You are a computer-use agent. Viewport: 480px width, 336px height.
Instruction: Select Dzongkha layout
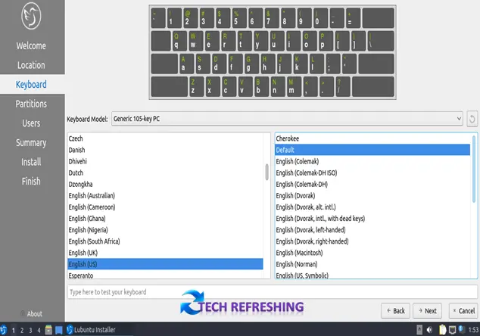[x=165, y=184]
